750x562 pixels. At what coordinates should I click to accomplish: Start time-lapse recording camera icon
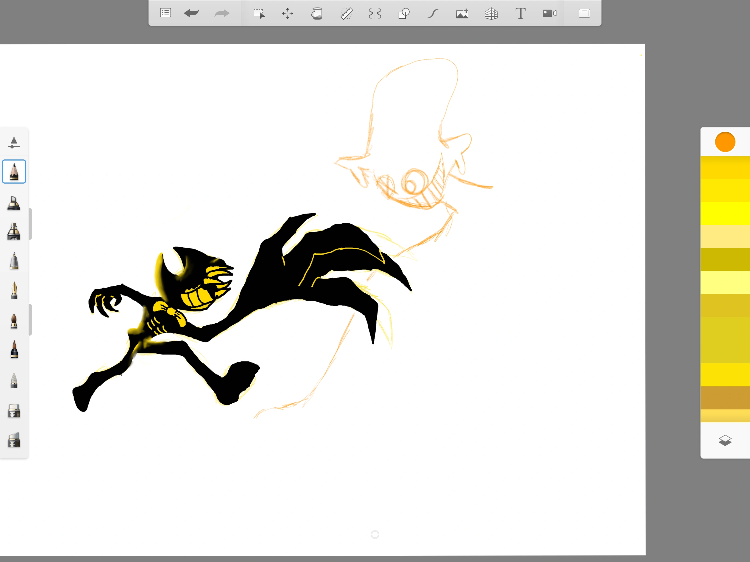click(x=549, y=13)
